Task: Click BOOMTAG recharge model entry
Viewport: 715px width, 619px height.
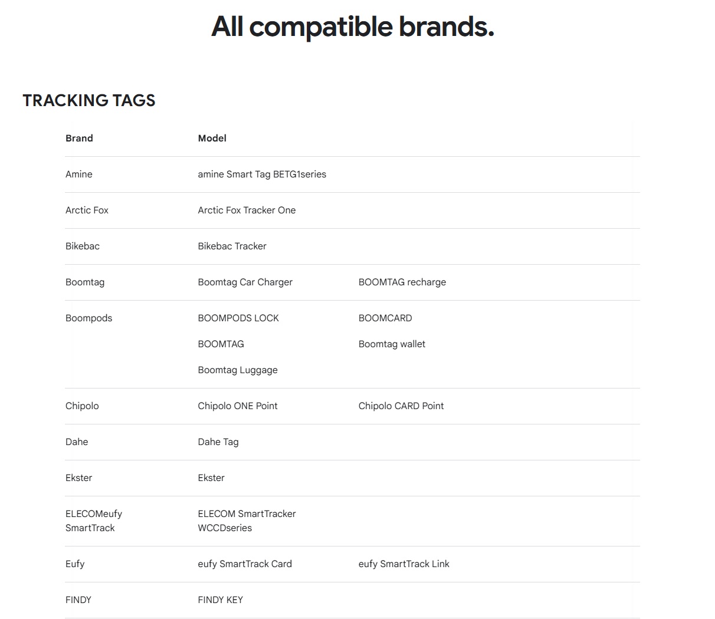Action: [x=402, y=282]
